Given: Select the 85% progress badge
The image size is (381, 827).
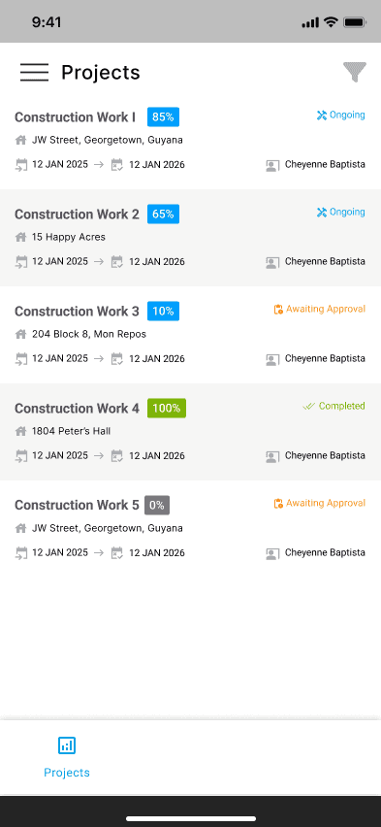Looking at the screenshot, I should pos(164,117).
